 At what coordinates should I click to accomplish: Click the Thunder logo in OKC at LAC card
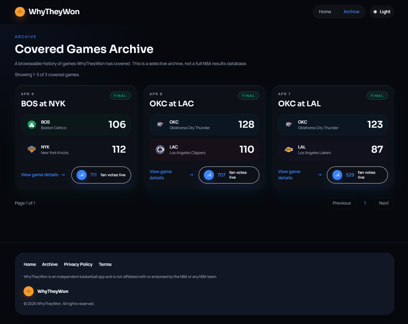pyautogui.click(x=160, y=125)
